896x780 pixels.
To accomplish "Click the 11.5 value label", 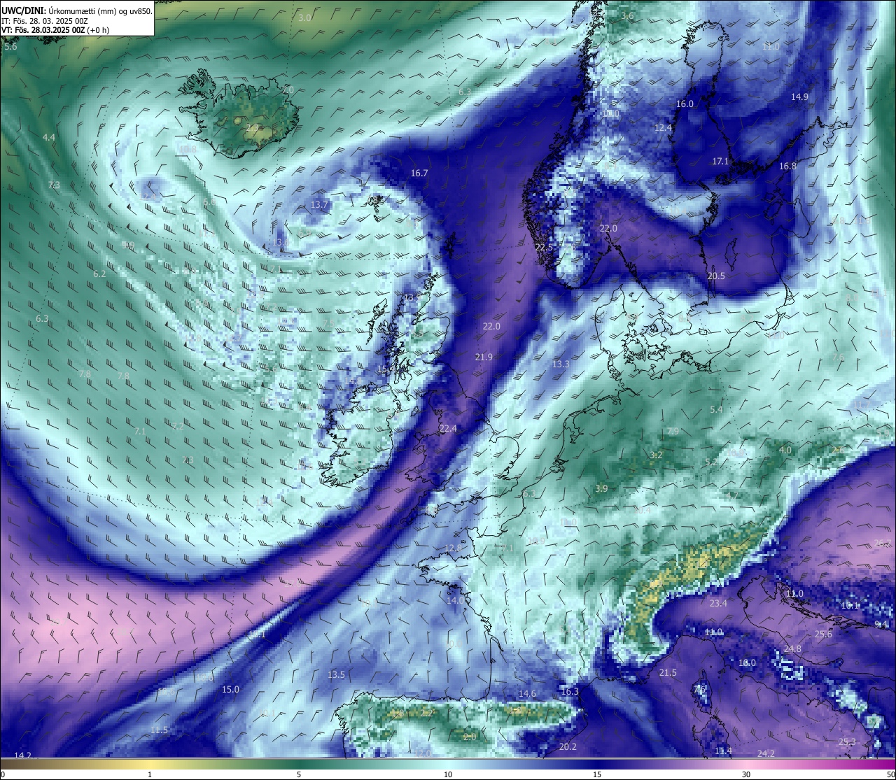I will tap(159, 730).
